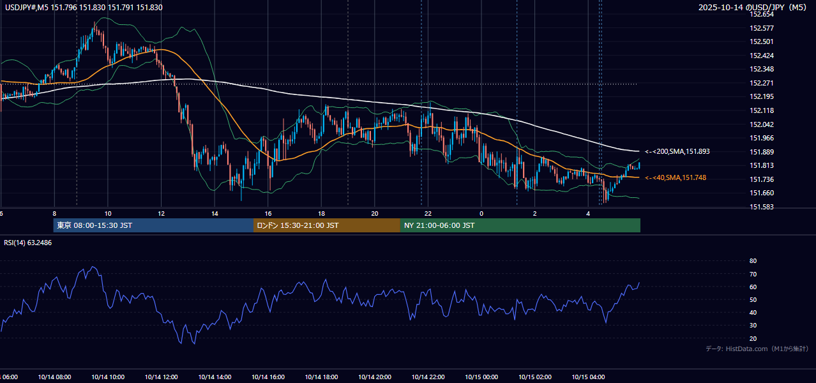
Task: Click the 10/14 18:00 date label
Action: 321,377
